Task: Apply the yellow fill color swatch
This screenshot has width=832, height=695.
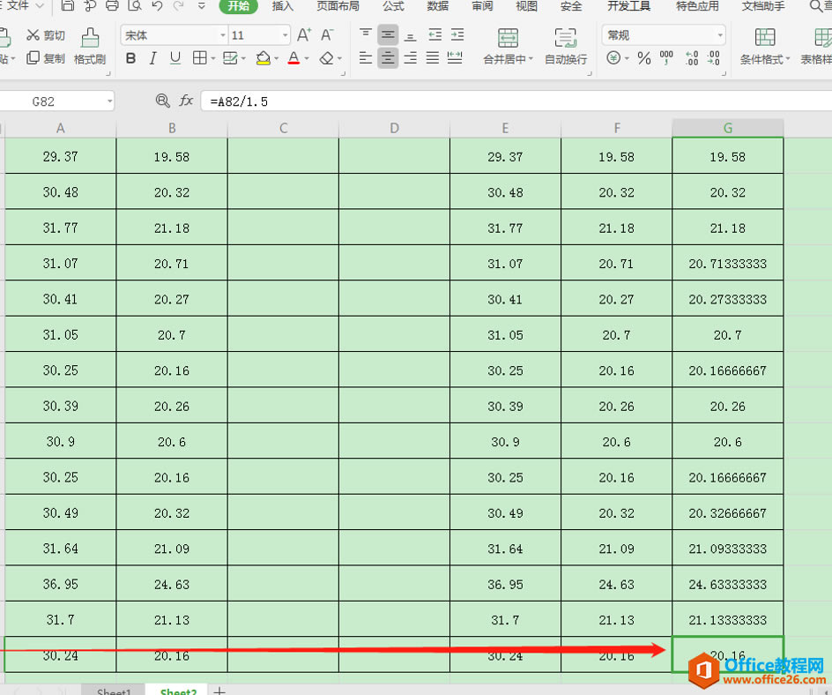Action: 264,58
